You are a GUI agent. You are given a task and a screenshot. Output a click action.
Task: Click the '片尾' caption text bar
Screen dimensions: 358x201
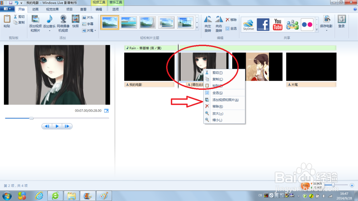coord(311,85)
